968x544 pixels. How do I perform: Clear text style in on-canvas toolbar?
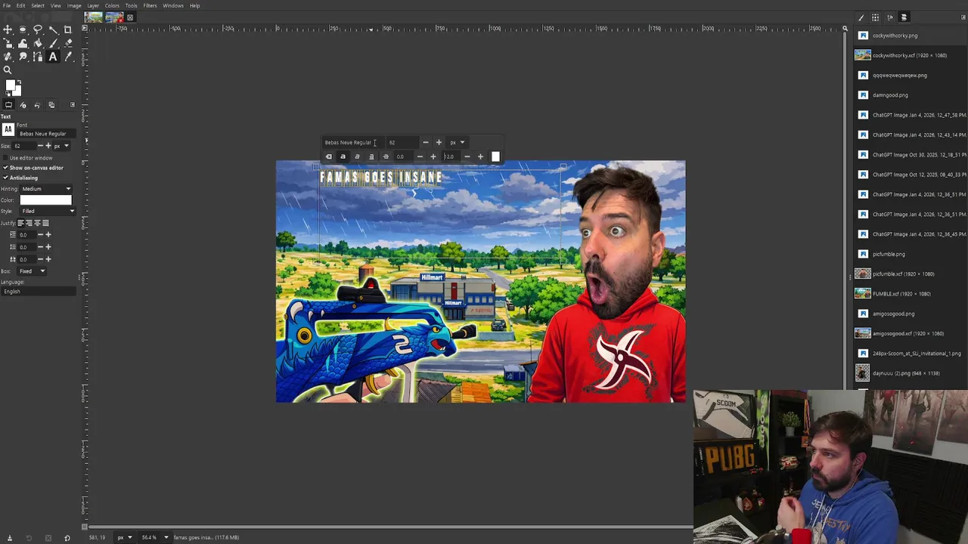pos(329,156)
